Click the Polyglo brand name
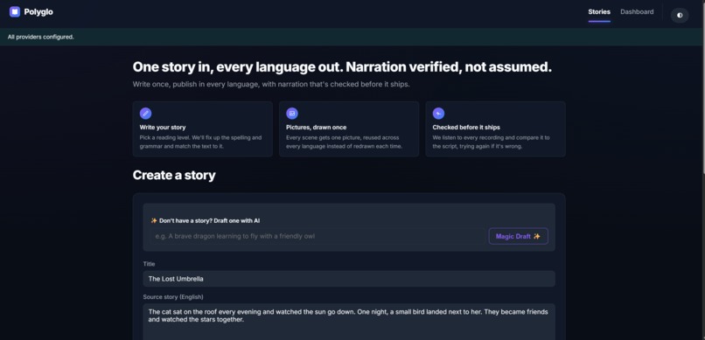705x340 pixels. 38,12
